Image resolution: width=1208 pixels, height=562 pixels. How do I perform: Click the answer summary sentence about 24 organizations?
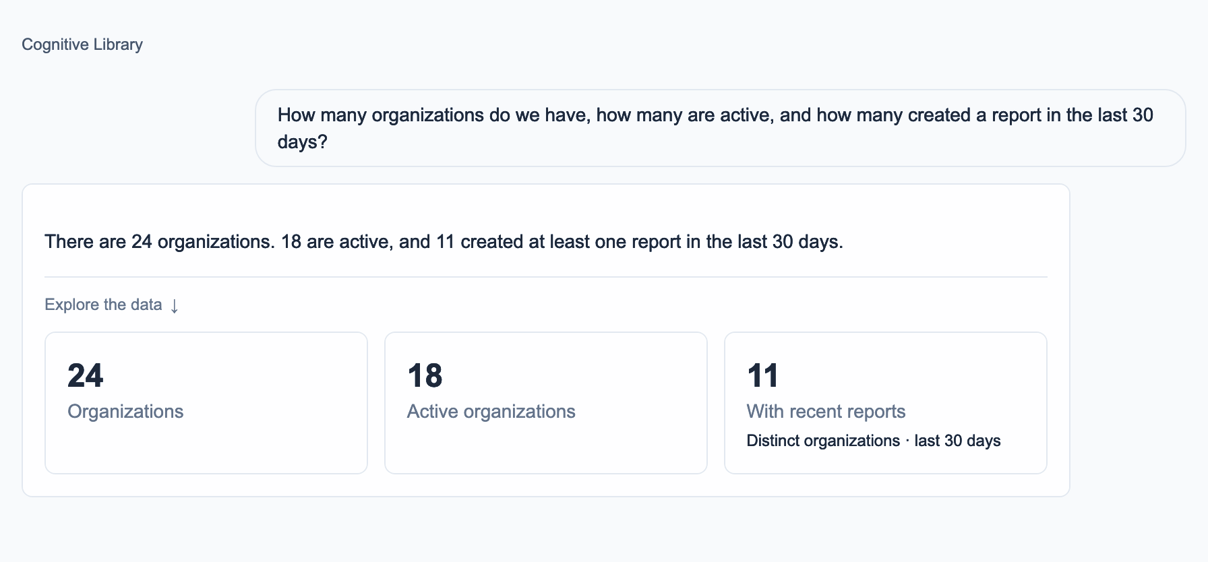[444, 242]
